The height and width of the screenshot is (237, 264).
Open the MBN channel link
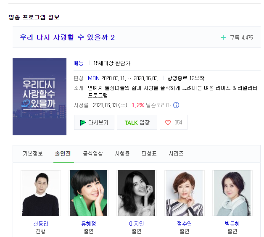click(x=94, y=78)
